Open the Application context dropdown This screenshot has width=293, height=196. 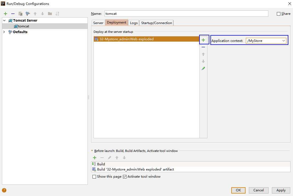point(283,41)
